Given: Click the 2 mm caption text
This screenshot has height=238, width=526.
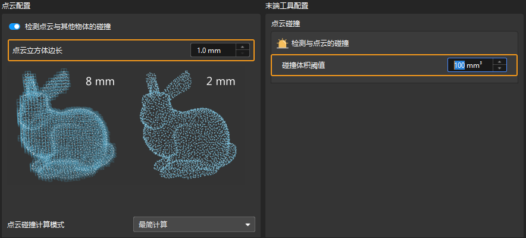Looking at the screenshot, I should click(221, 81).
